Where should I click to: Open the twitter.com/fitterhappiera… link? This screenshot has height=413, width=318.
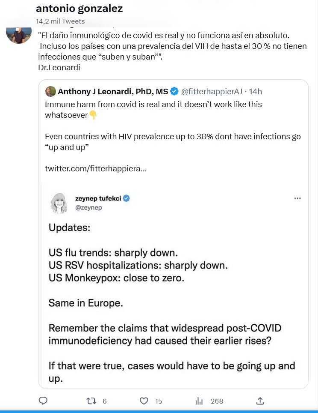(x=95, y=168)
